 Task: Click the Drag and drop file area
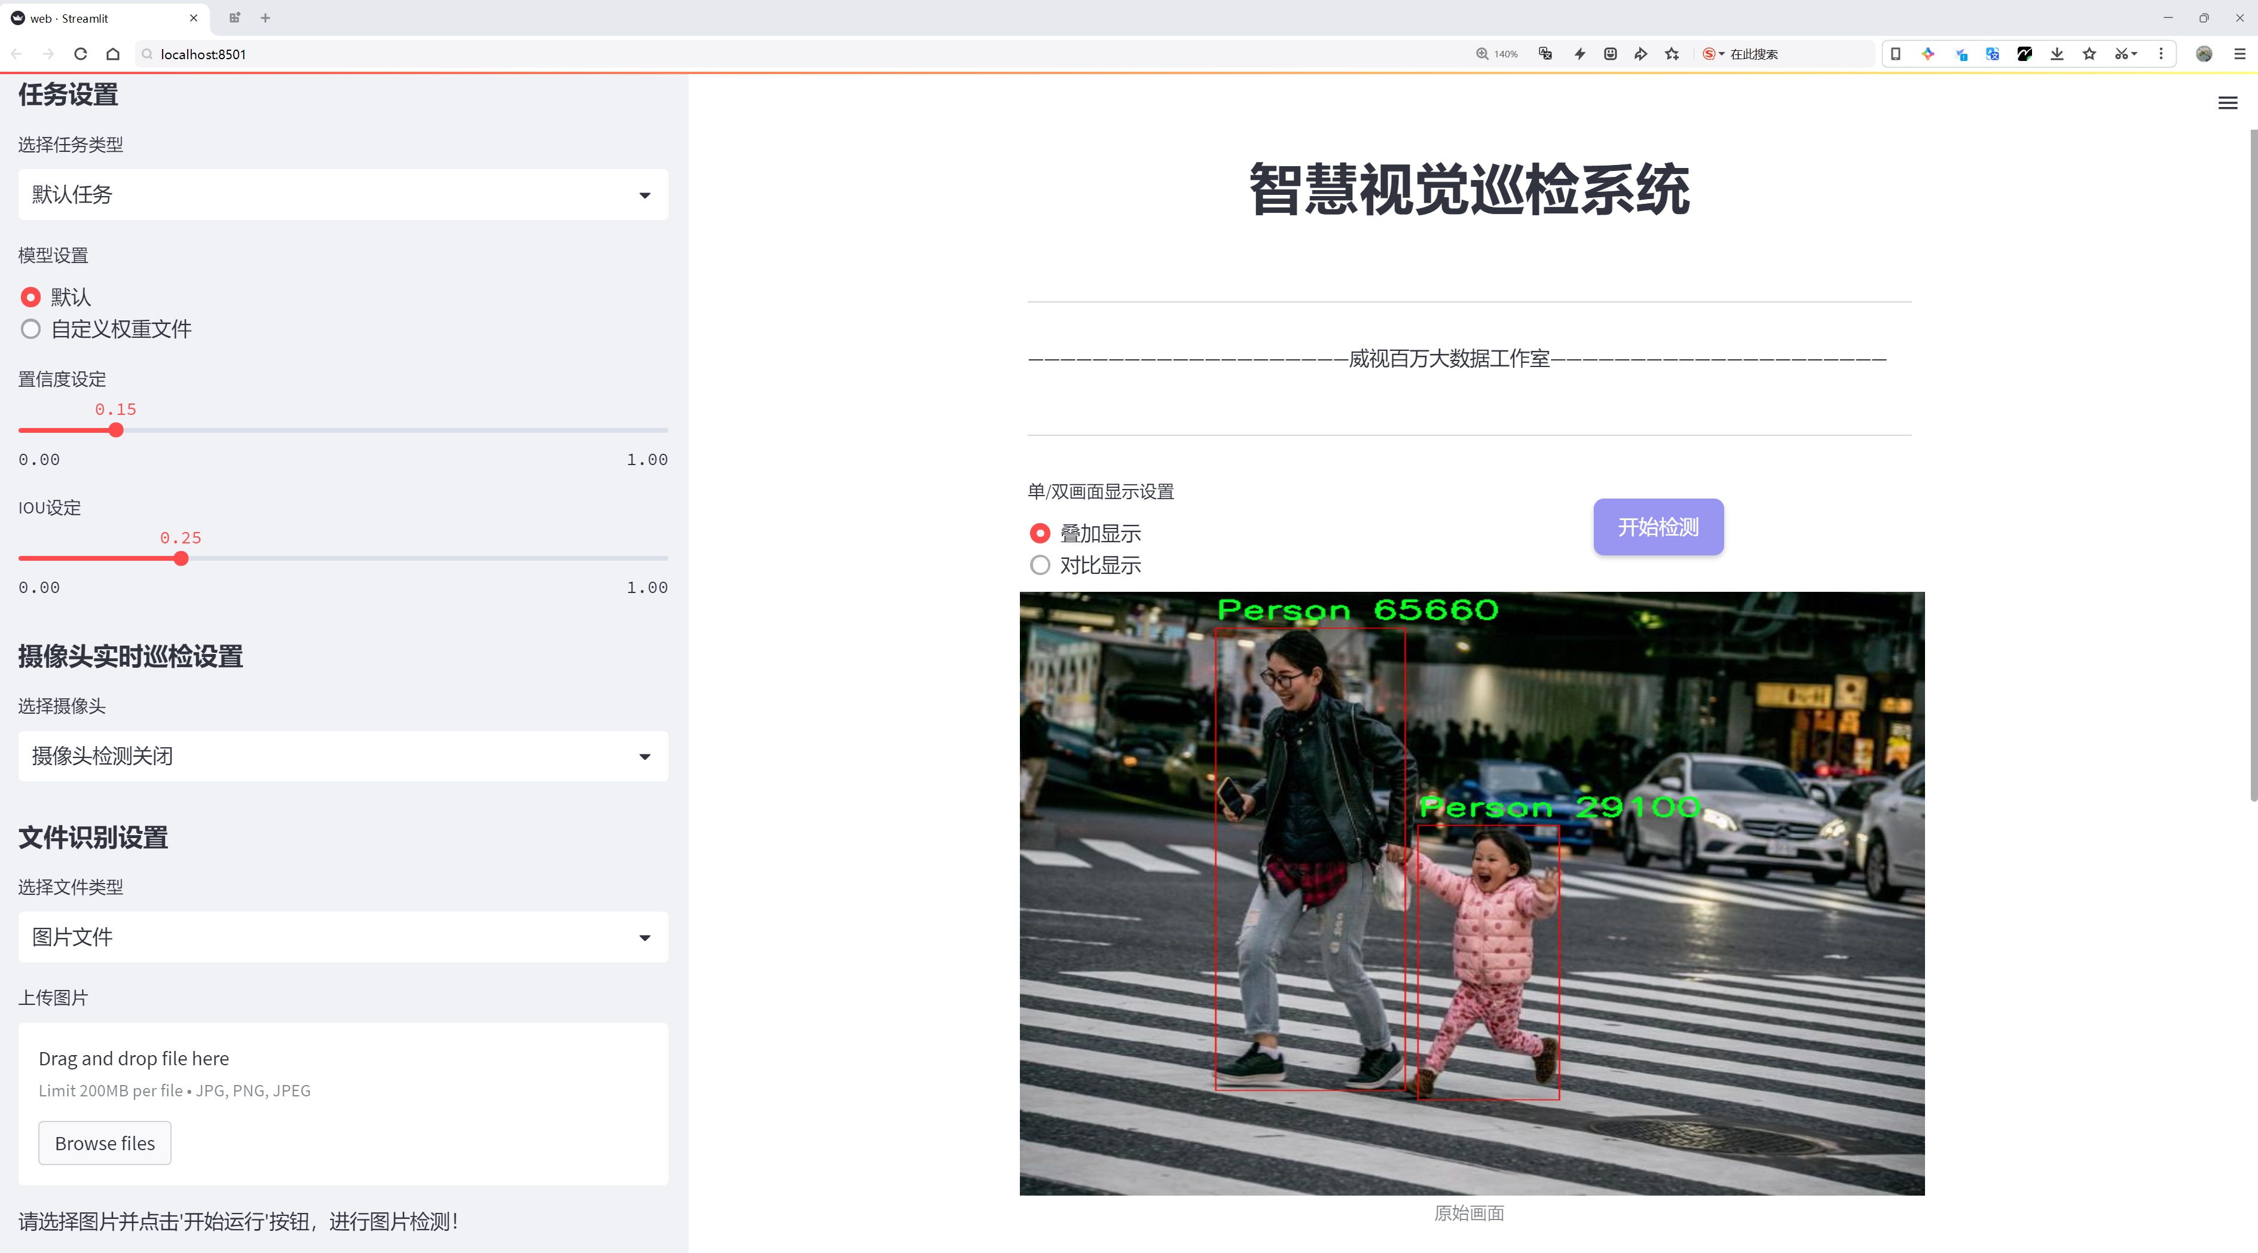click(x=343, y=1104)
